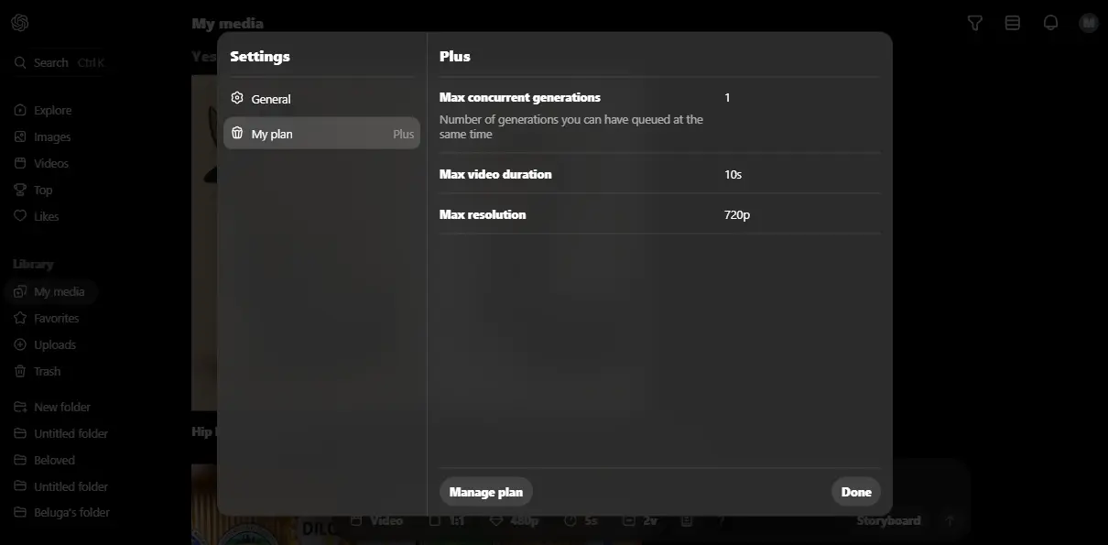Screen dimensions: 1108x545
Task: Go to Favorites star item
Action: 47,318
